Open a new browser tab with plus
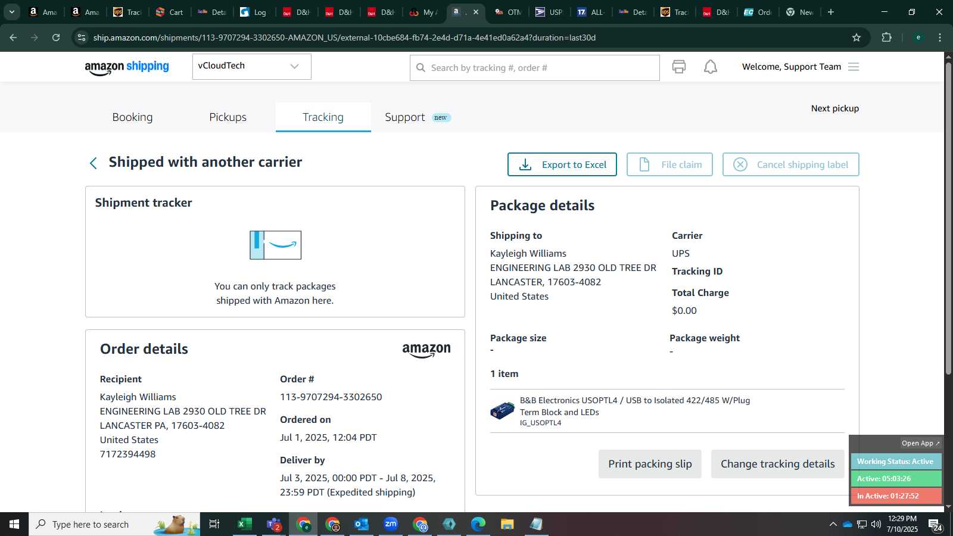This screenshot has height=536, width=953. pyautogui.click(x=831, y=12)
